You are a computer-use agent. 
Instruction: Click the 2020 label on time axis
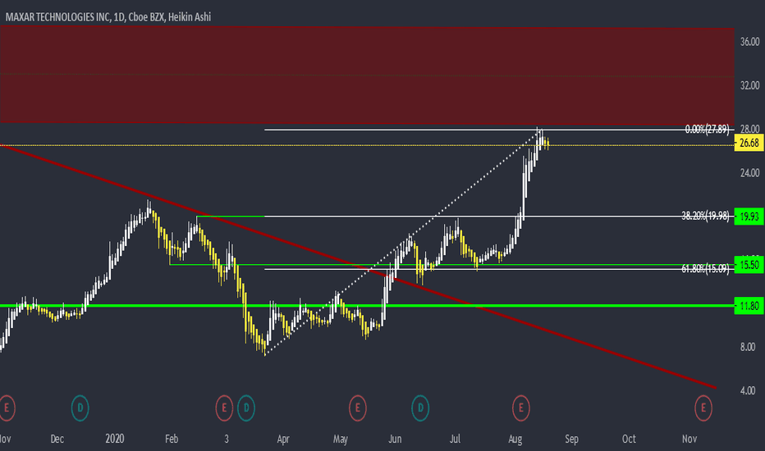pyautogui.click(x=115, y=439)
